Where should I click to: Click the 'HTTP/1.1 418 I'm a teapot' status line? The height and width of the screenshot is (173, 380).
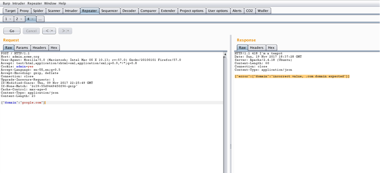tap(258, 53)
